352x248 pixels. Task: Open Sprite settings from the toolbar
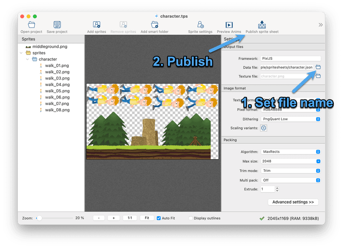[200, 25]
